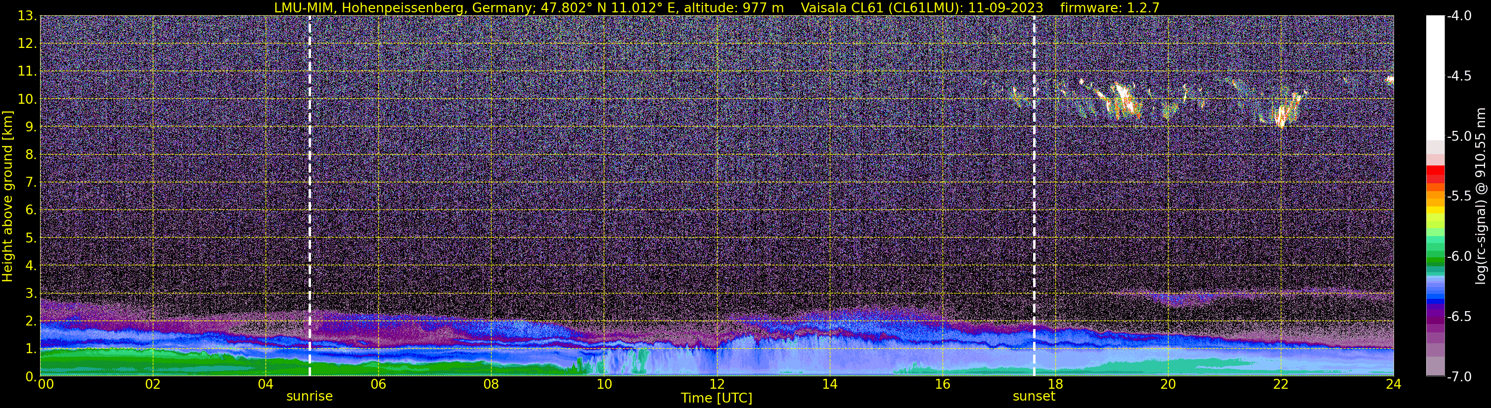This screenshot has height=408, width=1491.
Task: Click the colorbar tick label '-6.0'
Action: (x=1459, y=256)
